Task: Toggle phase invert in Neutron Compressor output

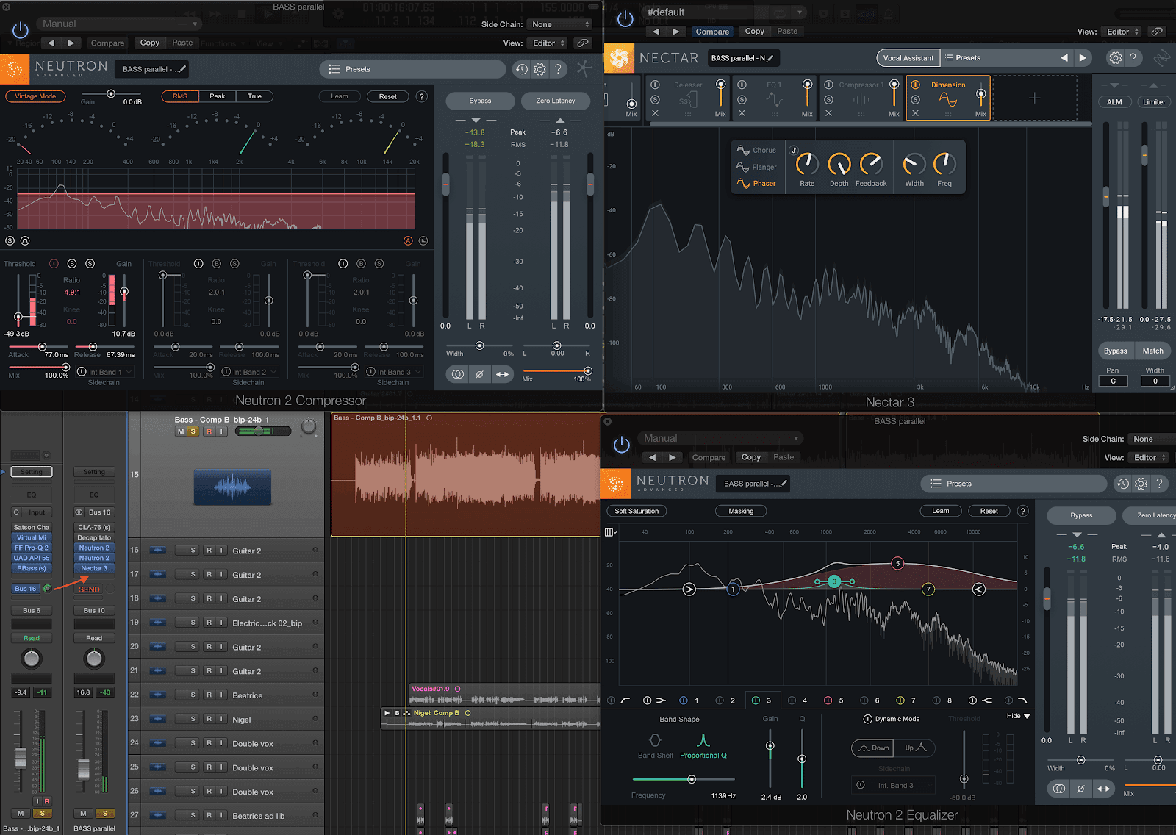Action: (479, 374)
